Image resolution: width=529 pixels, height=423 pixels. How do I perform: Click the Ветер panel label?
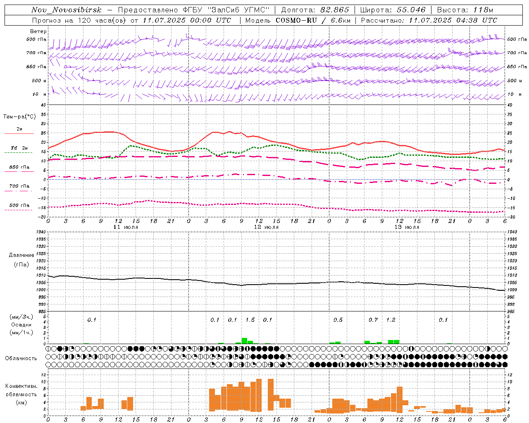point(38,31)
